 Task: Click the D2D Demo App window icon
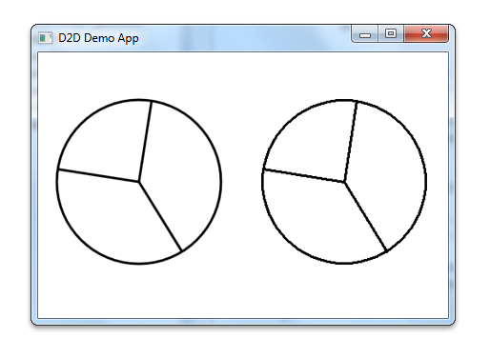(x=45, y=38)
